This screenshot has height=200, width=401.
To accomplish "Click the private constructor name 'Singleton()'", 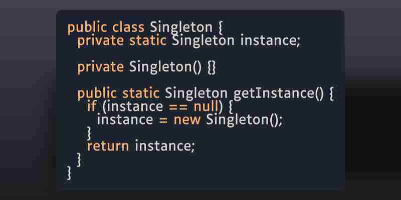I will coord(165,67).
